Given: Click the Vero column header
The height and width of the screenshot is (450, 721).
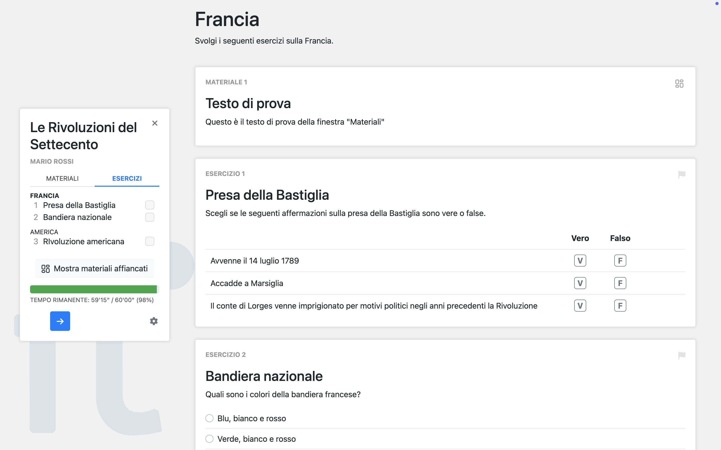Looking at the screenshot, I should click(580, 238).
